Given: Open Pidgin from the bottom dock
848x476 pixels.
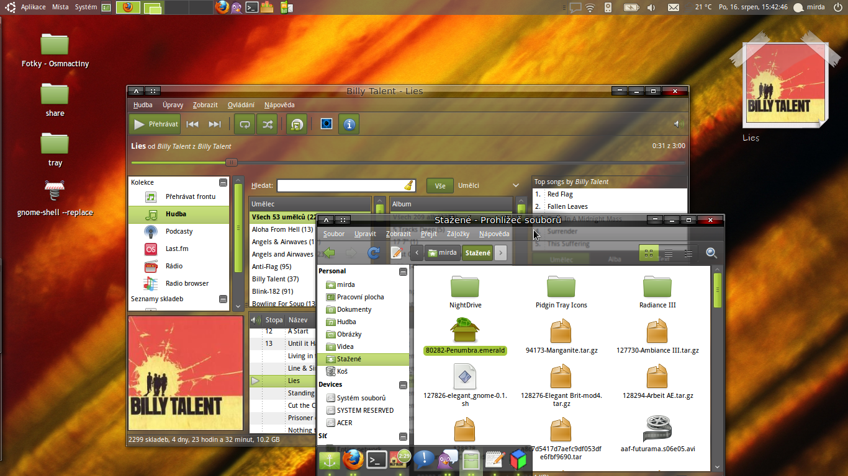Looking at the screenshot, I should click(x=447, y=460).
